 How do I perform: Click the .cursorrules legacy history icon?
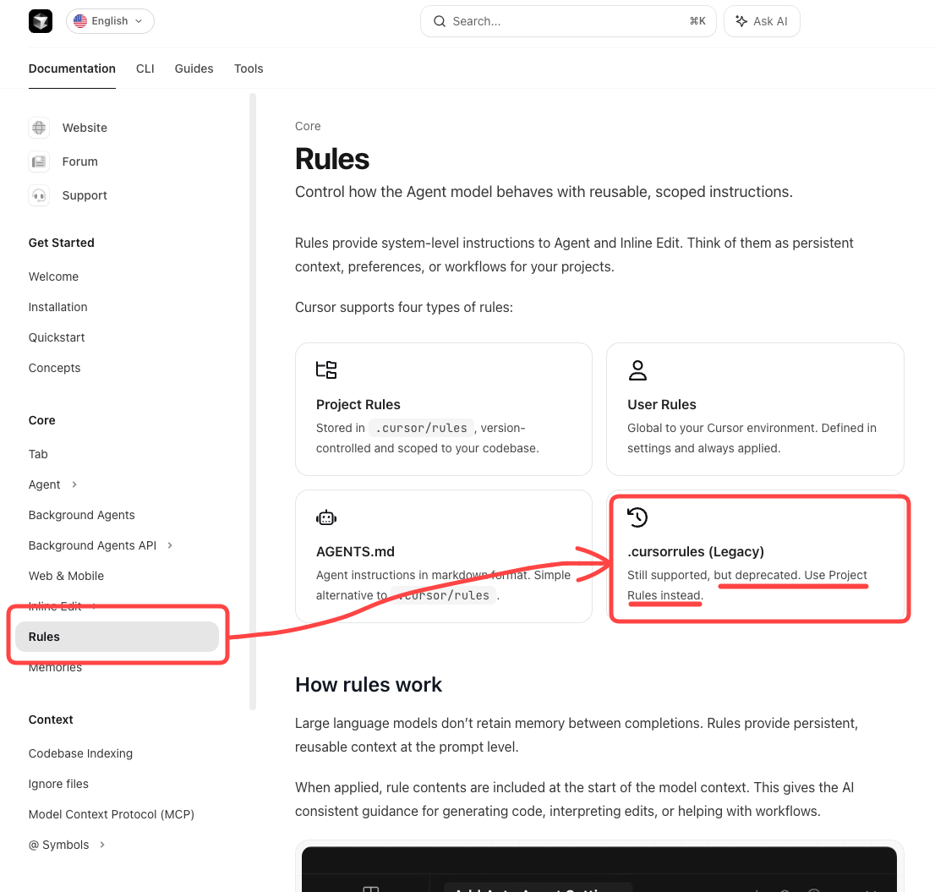(x=637, y=517)
